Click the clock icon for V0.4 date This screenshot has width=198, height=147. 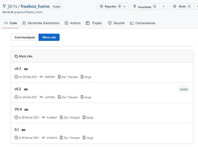tap(16, 117)
